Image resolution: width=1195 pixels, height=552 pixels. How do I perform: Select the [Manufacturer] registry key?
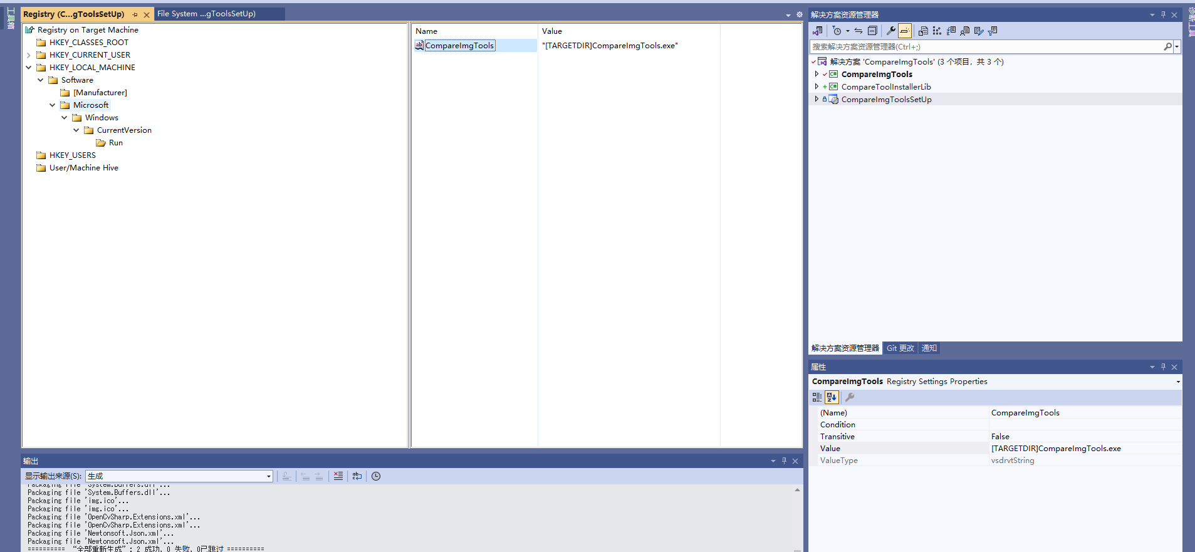pos(100,93)
